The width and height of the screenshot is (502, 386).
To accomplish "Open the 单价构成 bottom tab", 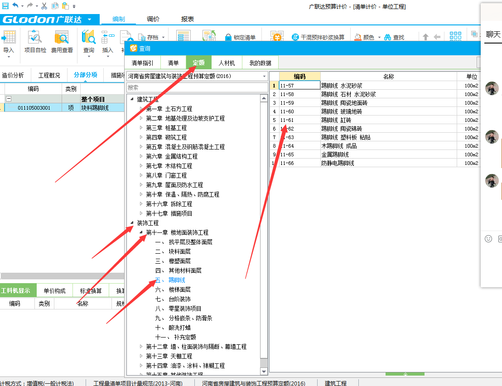I will [x=54, y=290].
